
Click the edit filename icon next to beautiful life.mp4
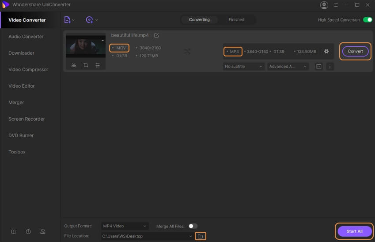point(156,35)
